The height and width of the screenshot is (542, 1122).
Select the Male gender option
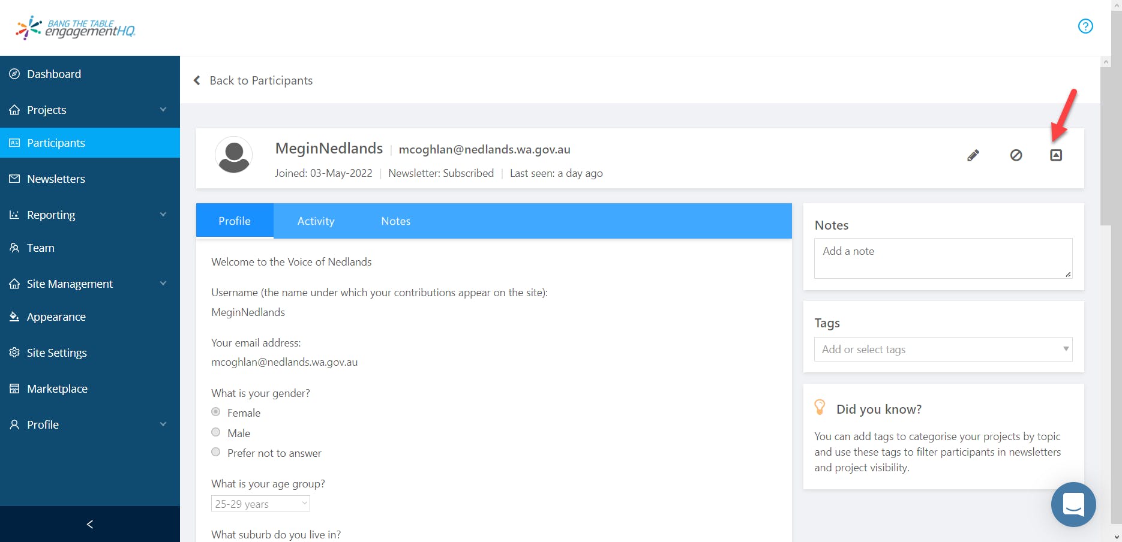[x=216, y=432]
